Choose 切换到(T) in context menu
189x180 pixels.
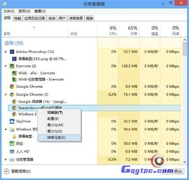(59, 112)
